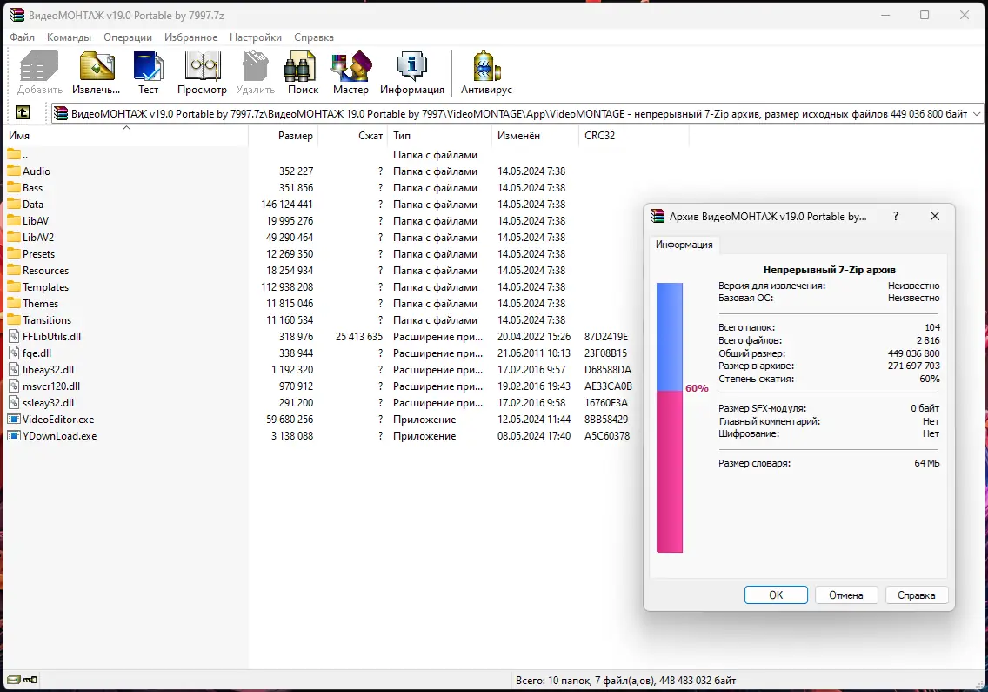This screenshot has height=692, width=988.
Task: Open the Справка menu
Action: (314, 37)
